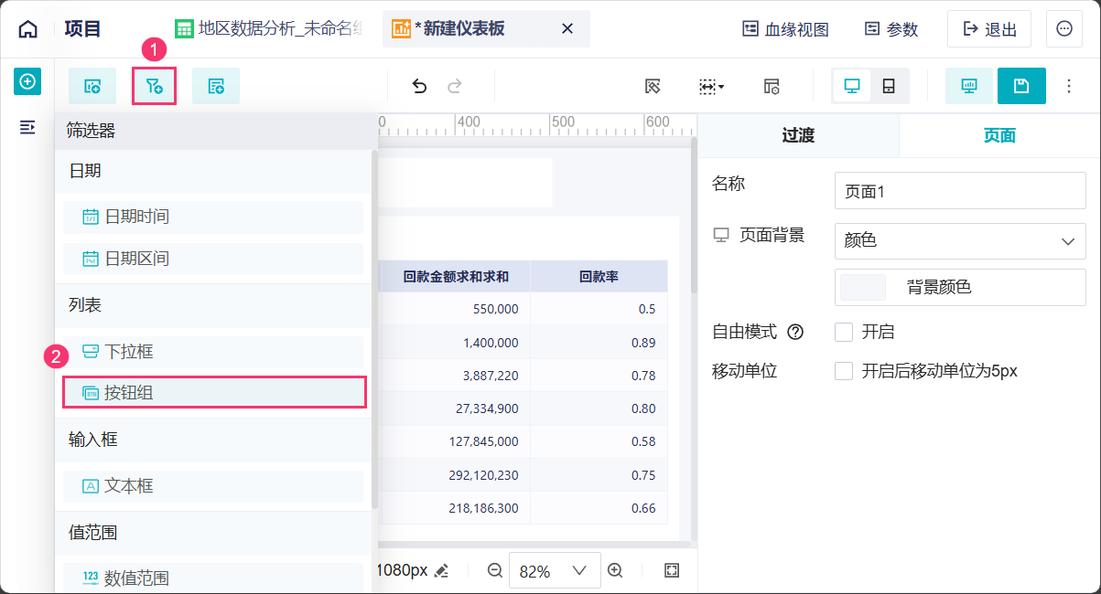Select the 数值范围 filter
This screenshot has height=594, width=1101.
[213, 578]
